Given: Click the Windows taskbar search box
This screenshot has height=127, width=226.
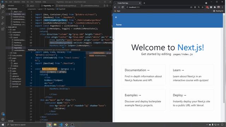Looking at the screenshot, I should click(26, 125).
